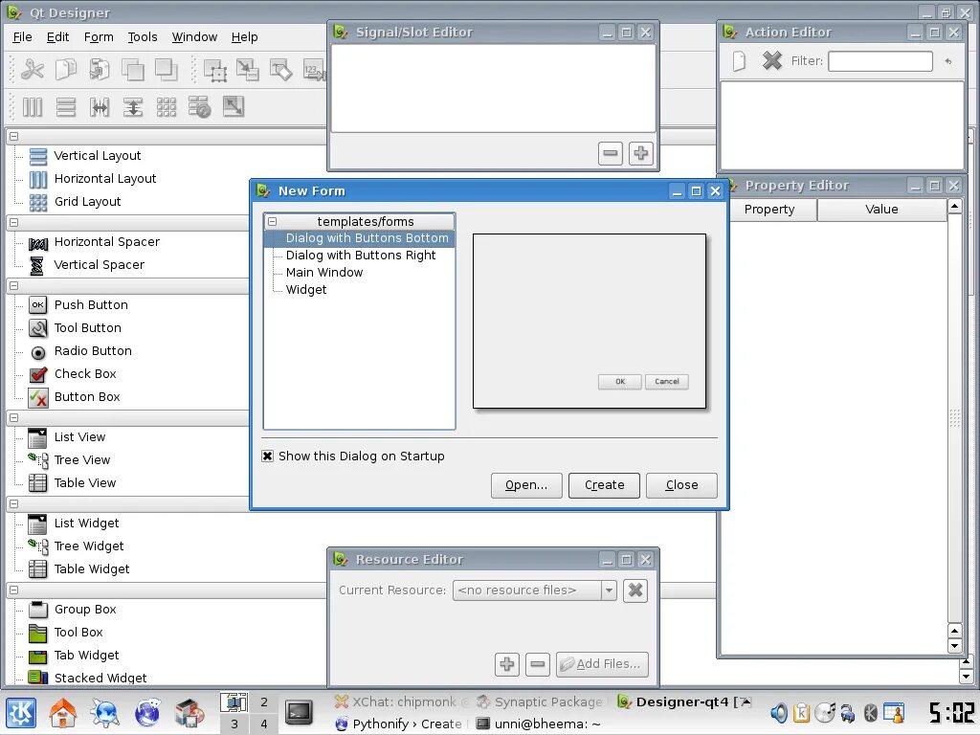Viewport: 980px width, 735px height.
Task: Select Widget template in New Form
Action: tap(306, 289)
